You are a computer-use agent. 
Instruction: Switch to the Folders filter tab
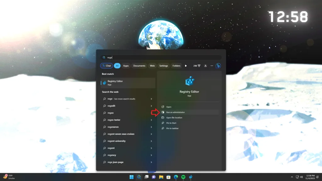(x=176, y=66)
